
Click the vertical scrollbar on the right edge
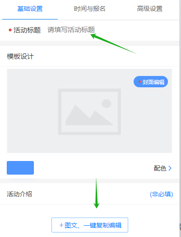pos(180,118)
